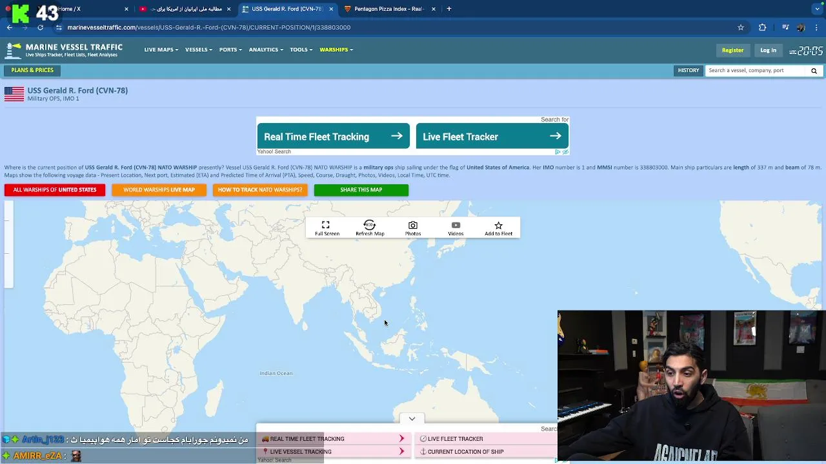Select the USS Gerald R. Ford tab
826x464 pixels.
coord(287,9)
